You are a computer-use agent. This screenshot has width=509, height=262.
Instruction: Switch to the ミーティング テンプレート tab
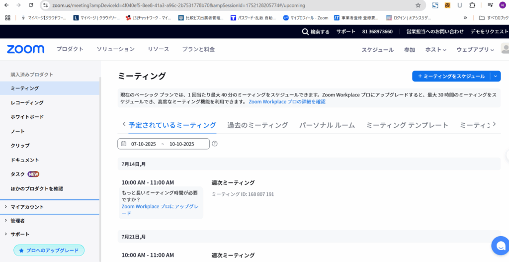point(407,125)
